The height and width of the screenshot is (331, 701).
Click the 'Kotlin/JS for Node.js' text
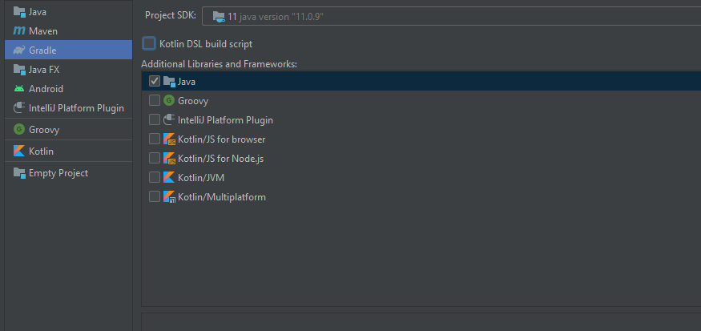click(221, 159)
